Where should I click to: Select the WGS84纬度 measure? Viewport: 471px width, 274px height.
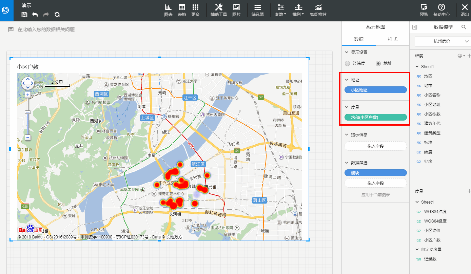435,212
